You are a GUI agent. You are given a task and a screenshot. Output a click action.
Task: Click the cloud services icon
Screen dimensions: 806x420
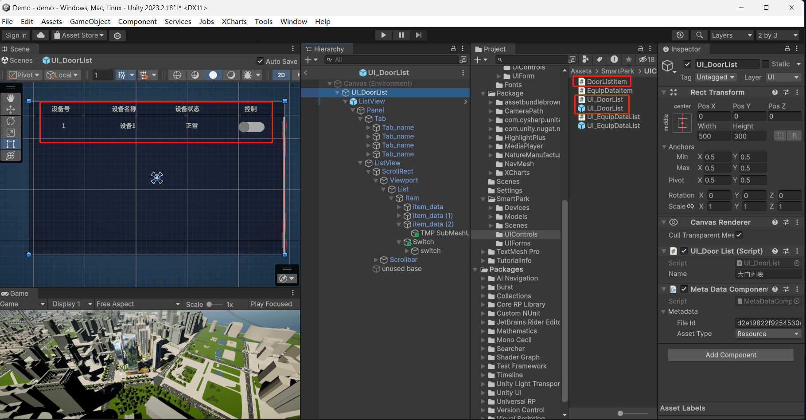[x=41, y=35]
